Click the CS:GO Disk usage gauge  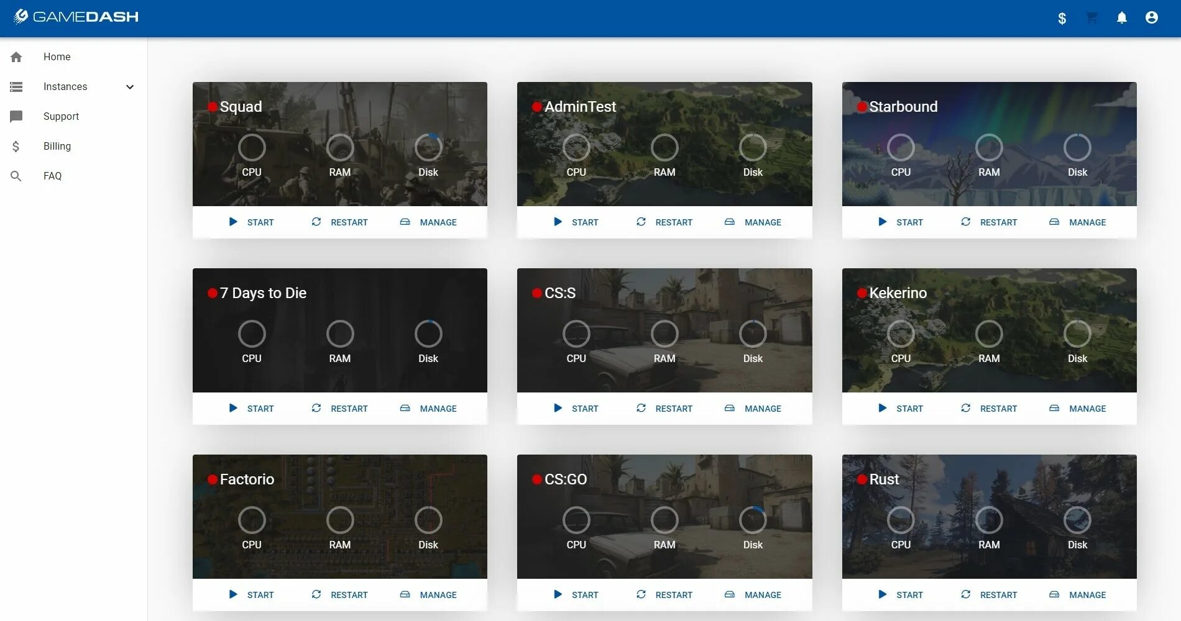753,520
